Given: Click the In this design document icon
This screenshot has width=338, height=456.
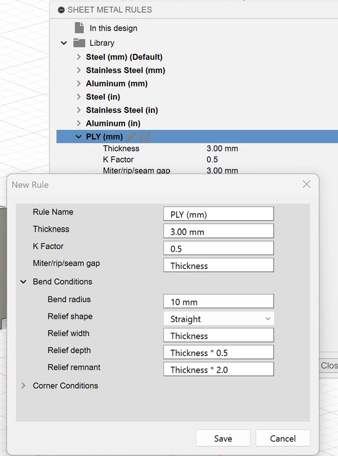Looking at the screenshot, I should [x=79, y=28].
